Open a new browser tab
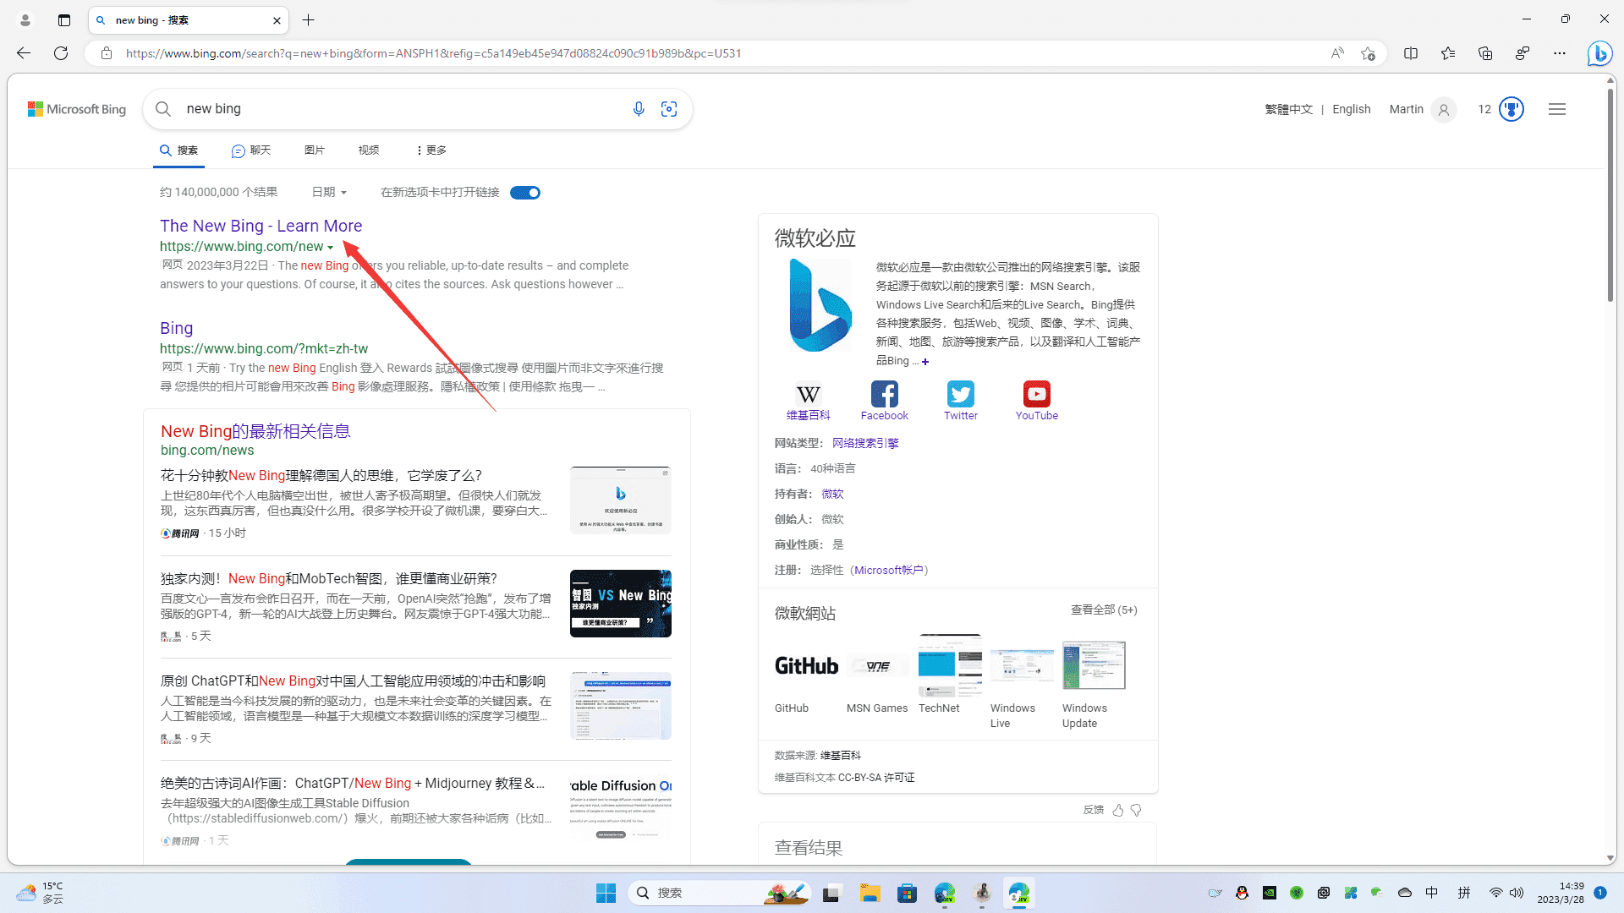The height and width of the screenshot is (913, 1624). pyautogui.click(x=309, y=20)
